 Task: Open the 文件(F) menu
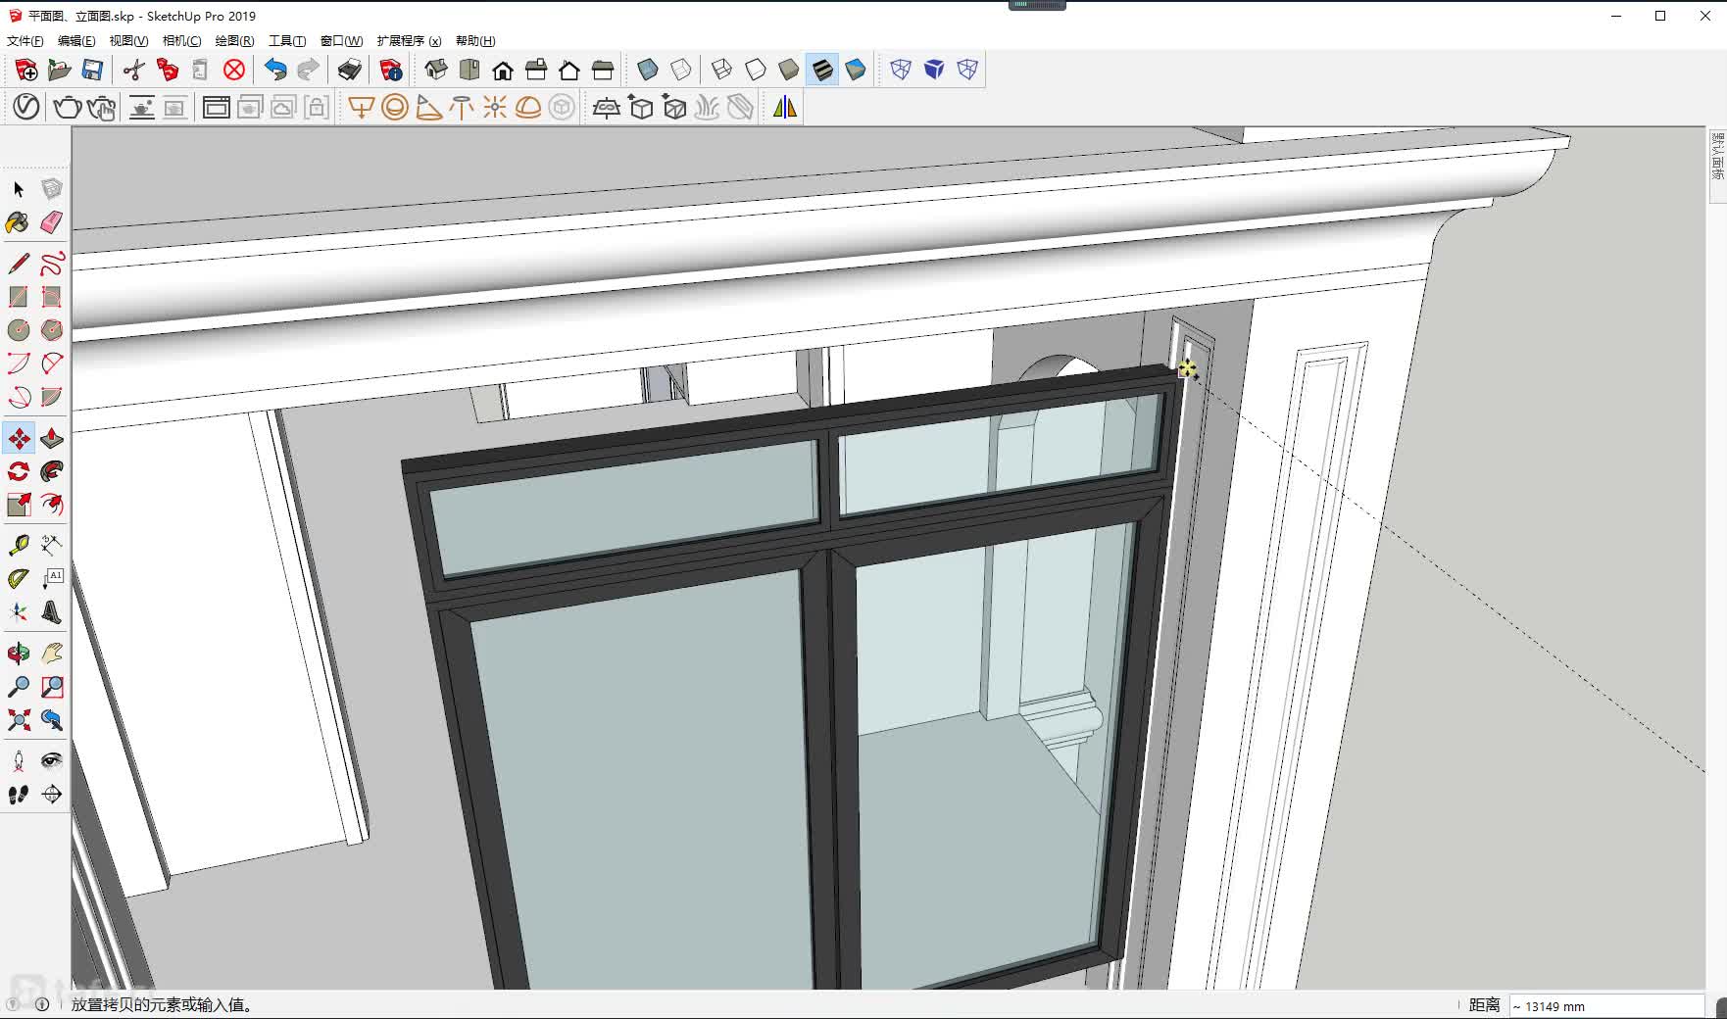[x=25, y=40]
